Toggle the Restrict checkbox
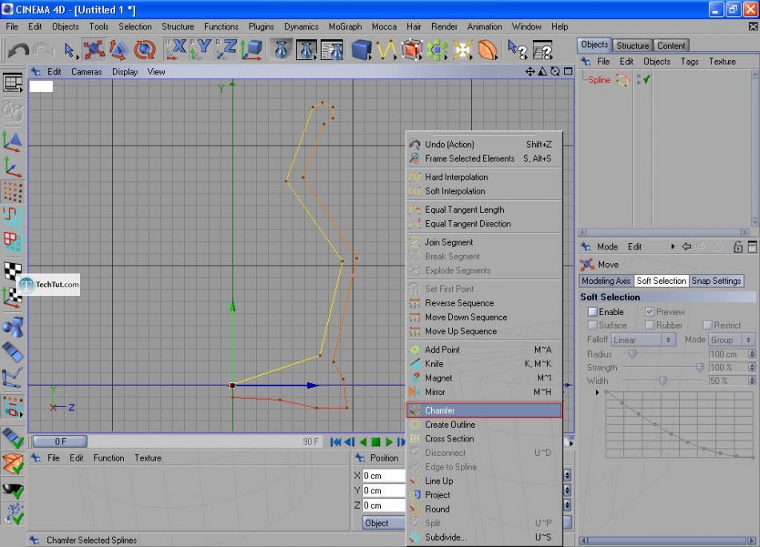Image resolution: width=760 pixels, height=547 pixels. pos(707,325)
